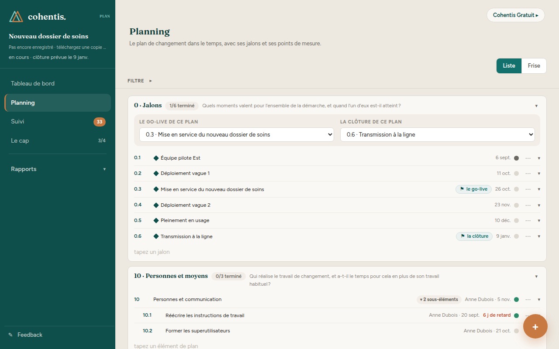Image resolution: width=559 pixels, height=349 pixels.
Task: Open the clôture de ce plan dropdown
Action: (438, 135)
